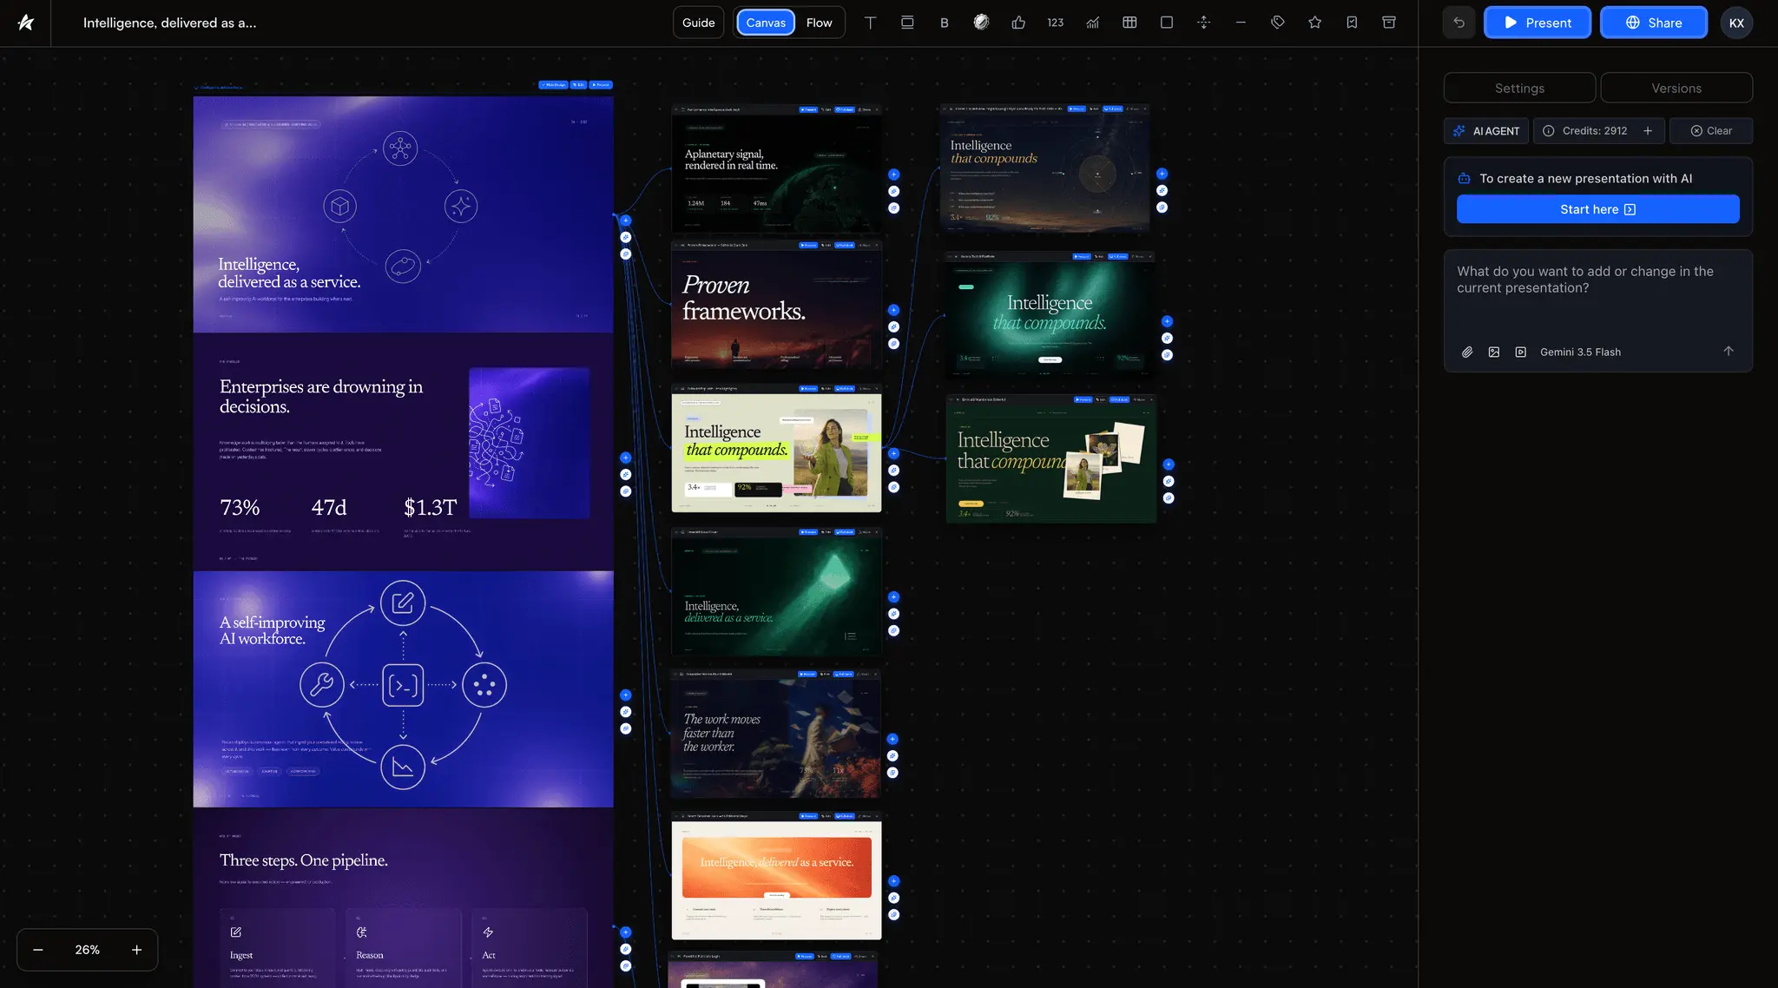Click the bold B toolbar icon
The height and width of the screenshot is (988, 1778).
(944, 23)
